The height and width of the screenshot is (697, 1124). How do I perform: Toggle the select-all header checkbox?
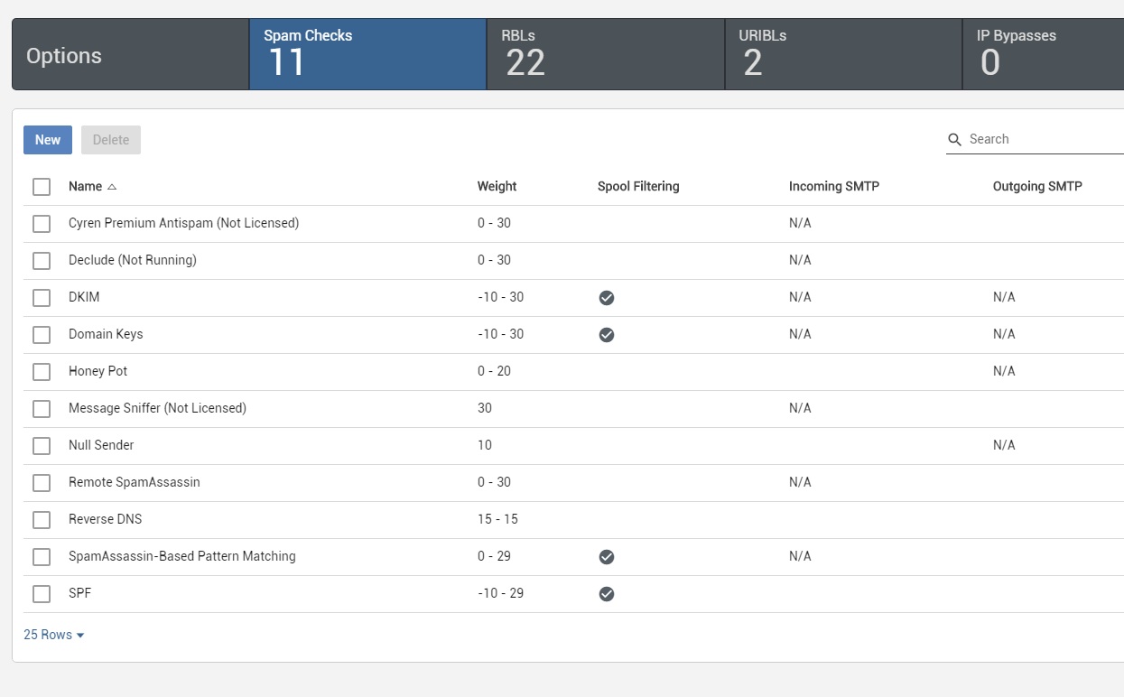(x=42, y=187)
